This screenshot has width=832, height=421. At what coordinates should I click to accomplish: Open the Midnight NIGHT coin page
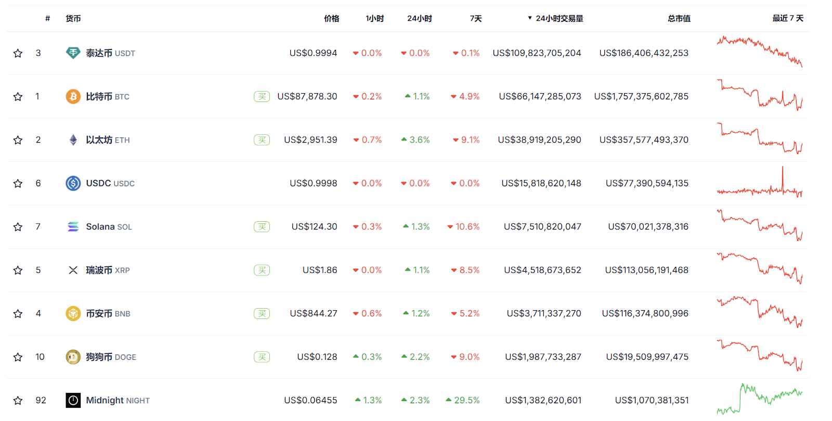[118, 400]
